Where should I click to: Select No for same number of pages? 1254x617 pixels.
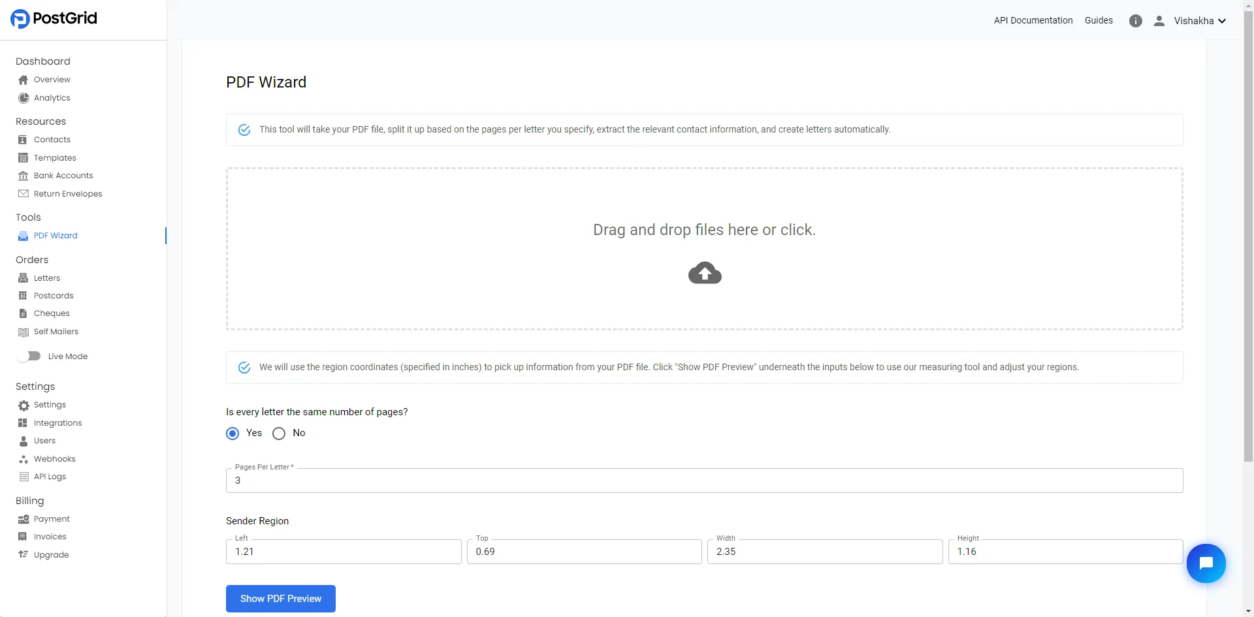(278, 433)
